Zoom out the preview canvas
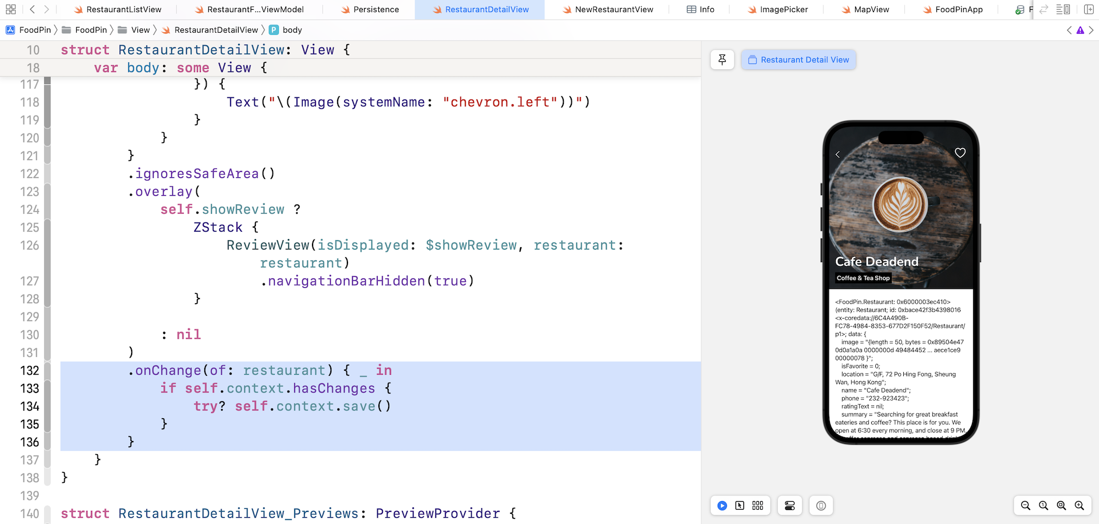The width and height of the screenshot is (1099, 524). (1026, 506)
